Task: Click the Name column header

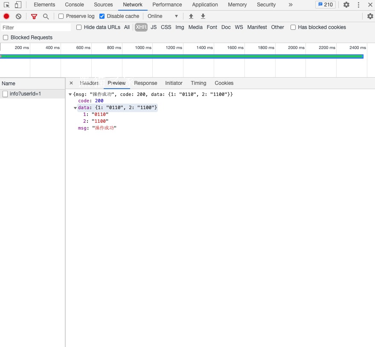Action: coord(32,84)
